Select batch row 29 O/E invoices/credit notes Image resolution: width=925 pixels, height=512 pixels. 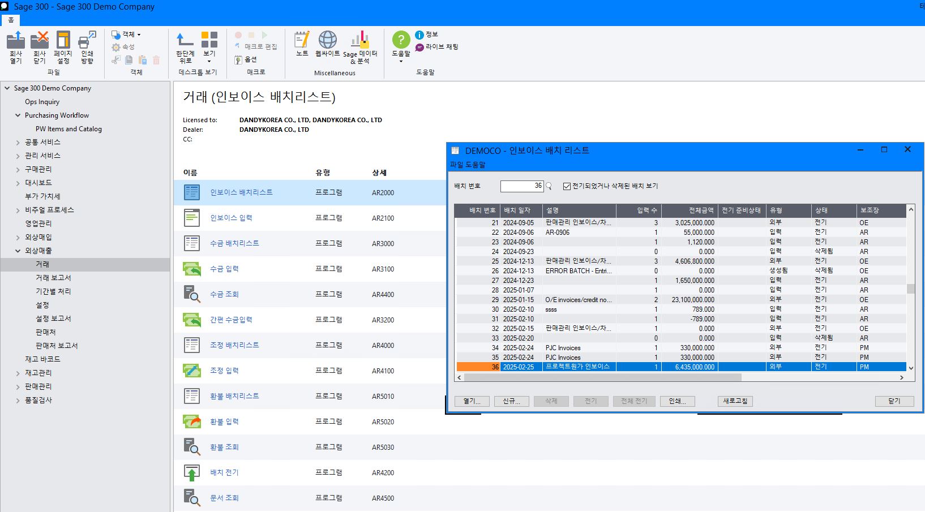click(x=681, y=299)
